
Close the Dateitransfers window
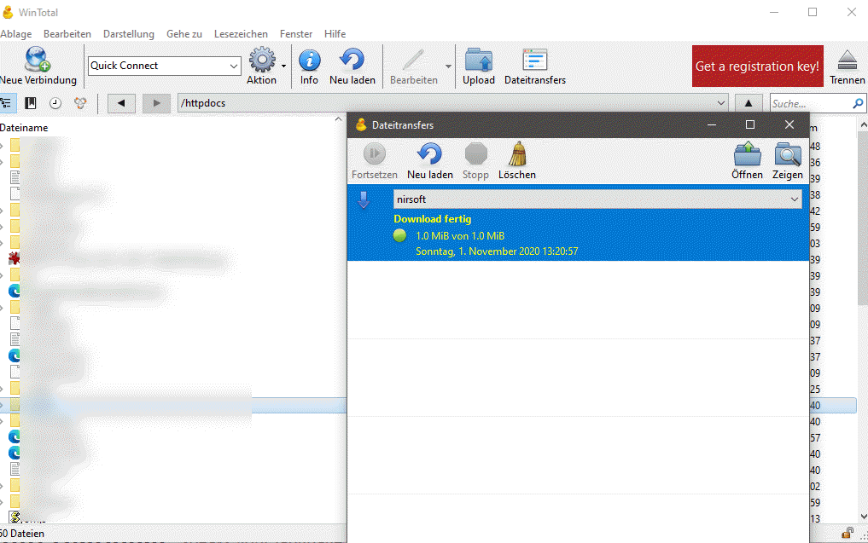[x=789, y=125]
